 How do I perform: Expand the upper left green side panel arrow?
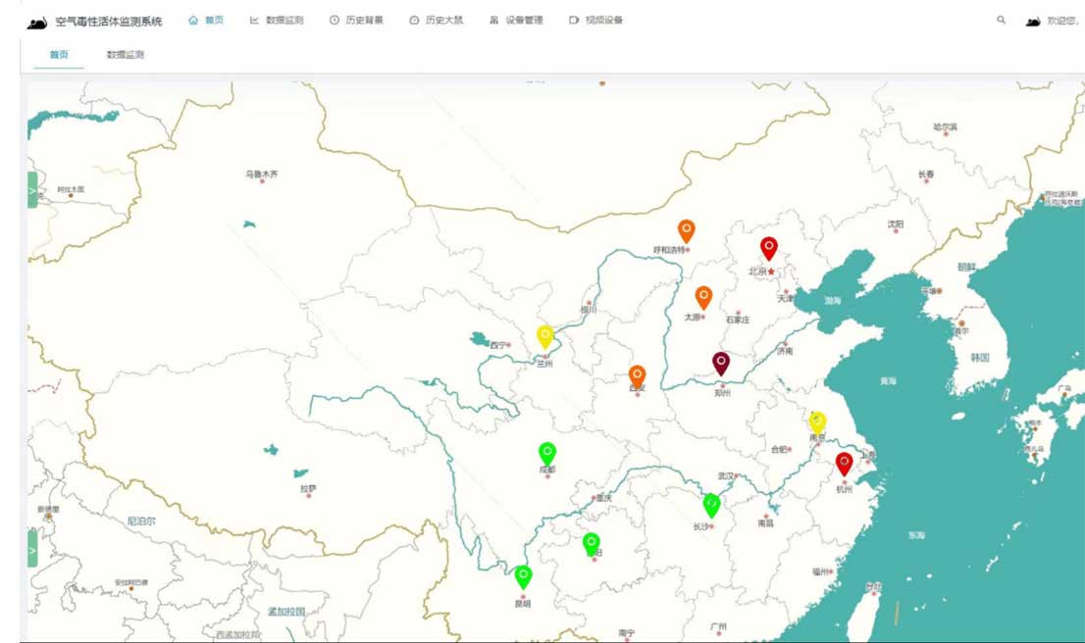32,190
